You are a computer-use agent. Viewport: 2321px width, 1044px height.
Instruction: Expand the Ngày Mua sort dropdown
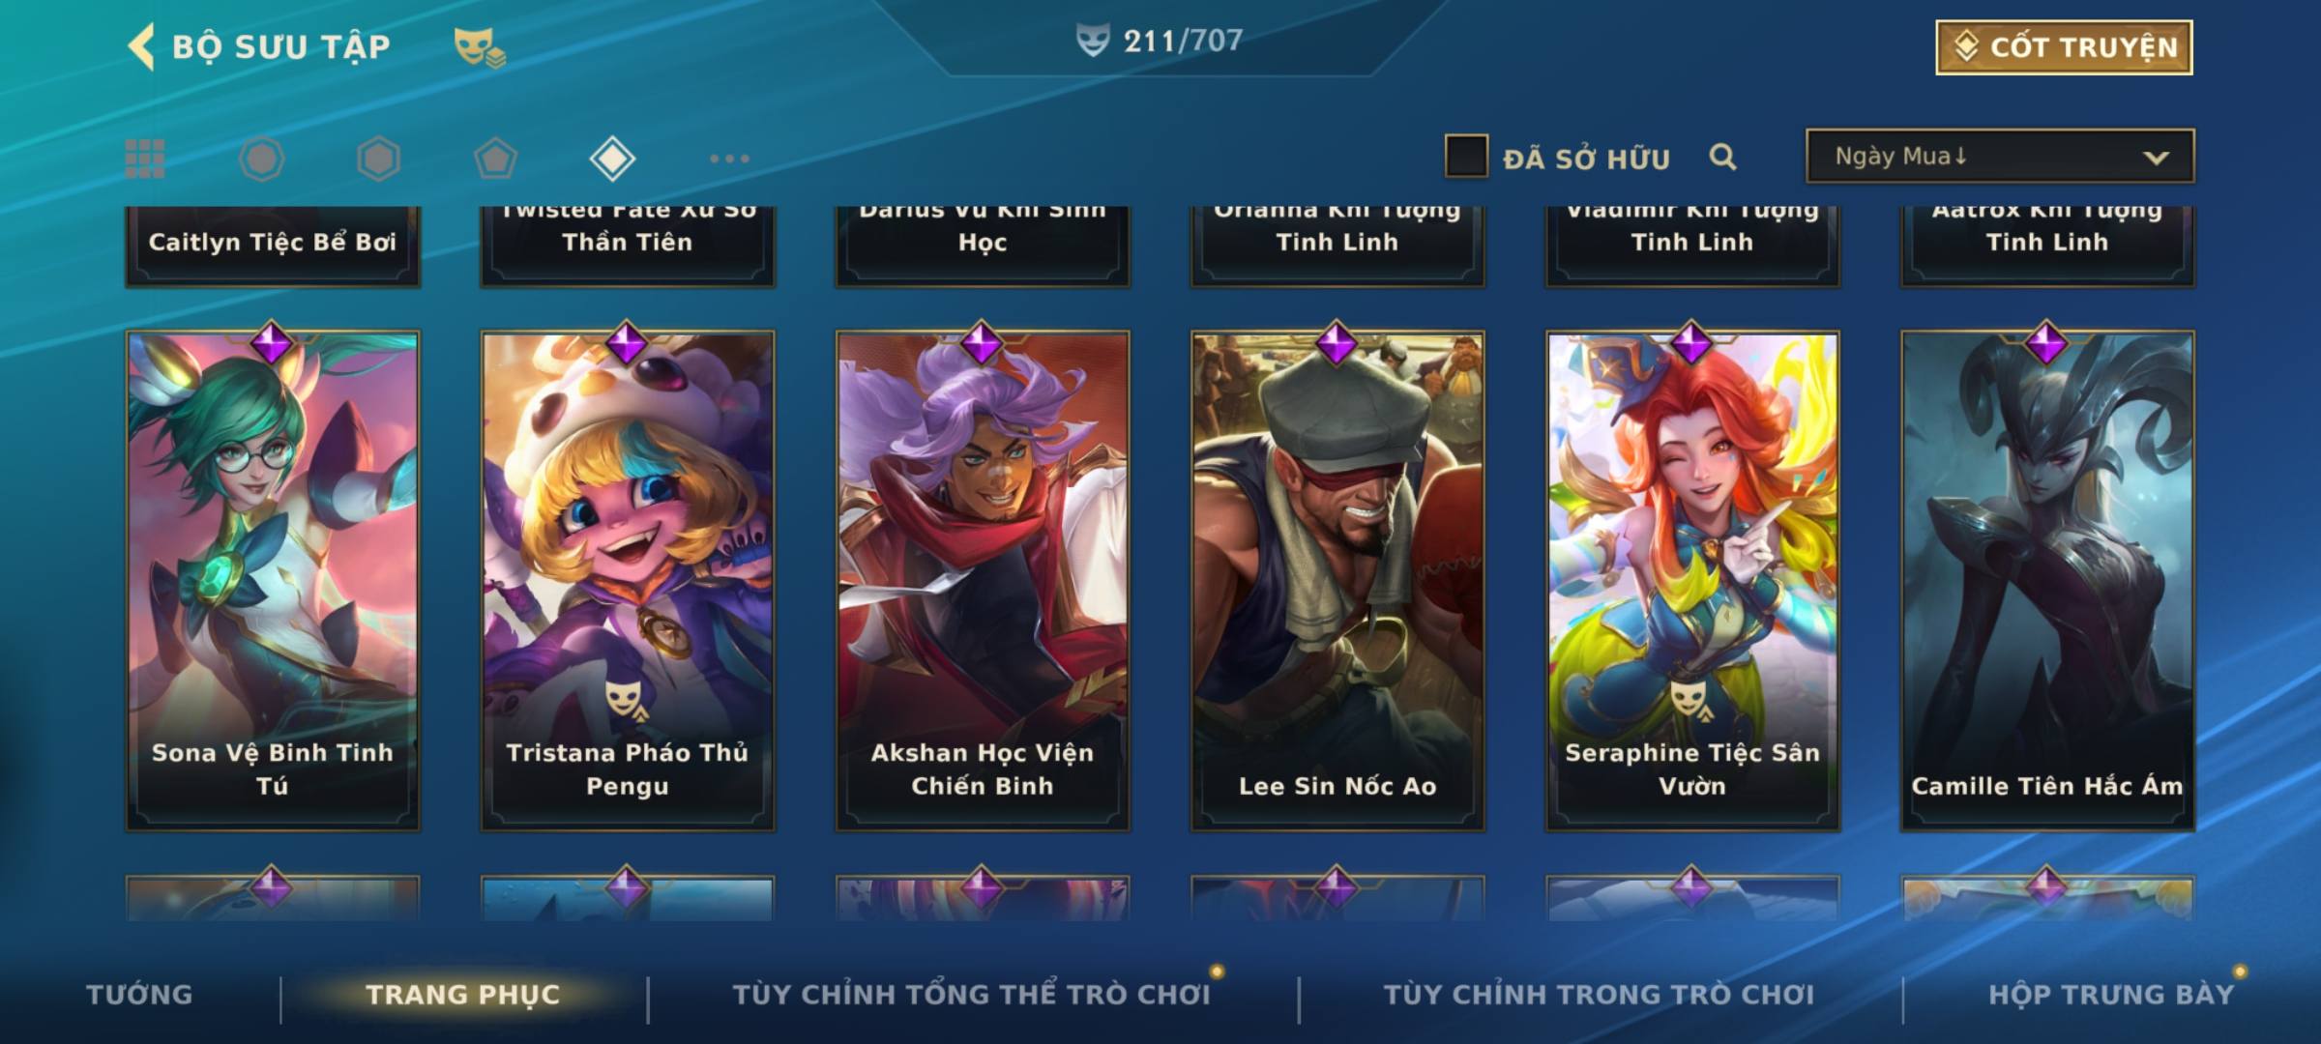2000,156
